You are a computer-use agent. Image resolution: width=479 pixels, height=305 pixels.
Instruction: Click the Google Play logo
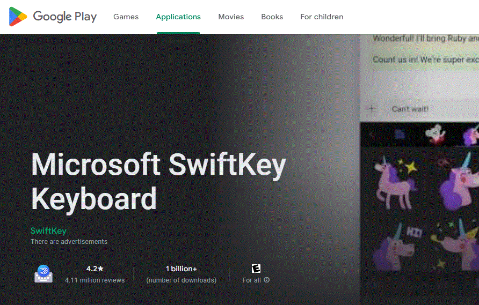[53, 17]
